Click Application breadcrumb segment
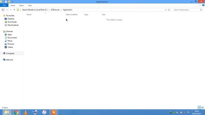205x115 pixels. pyautogui.click(x=68, y=10)
